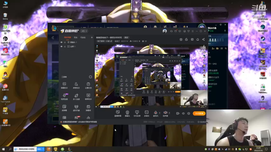
Task: Toggle lock on 全屏 1 source
Action: pos(65,47)
